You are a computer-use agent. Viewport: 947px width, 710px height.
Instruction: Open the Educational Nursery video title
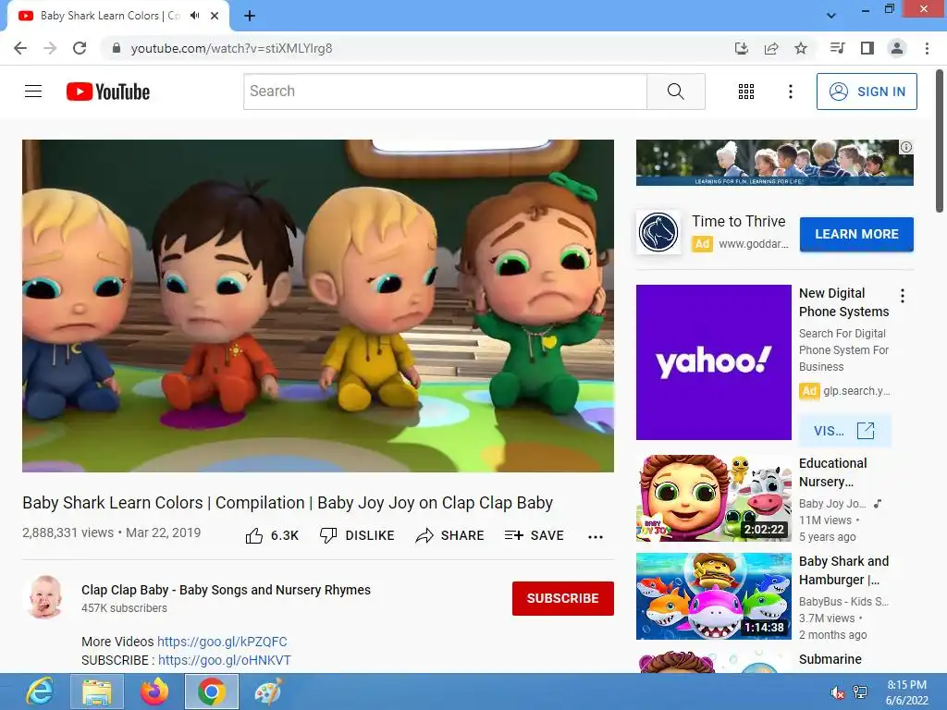[832, 472]
